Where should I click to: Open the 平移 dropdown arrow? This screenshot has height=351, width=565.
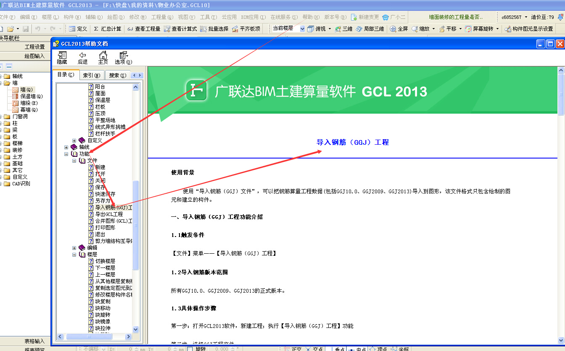460,29
